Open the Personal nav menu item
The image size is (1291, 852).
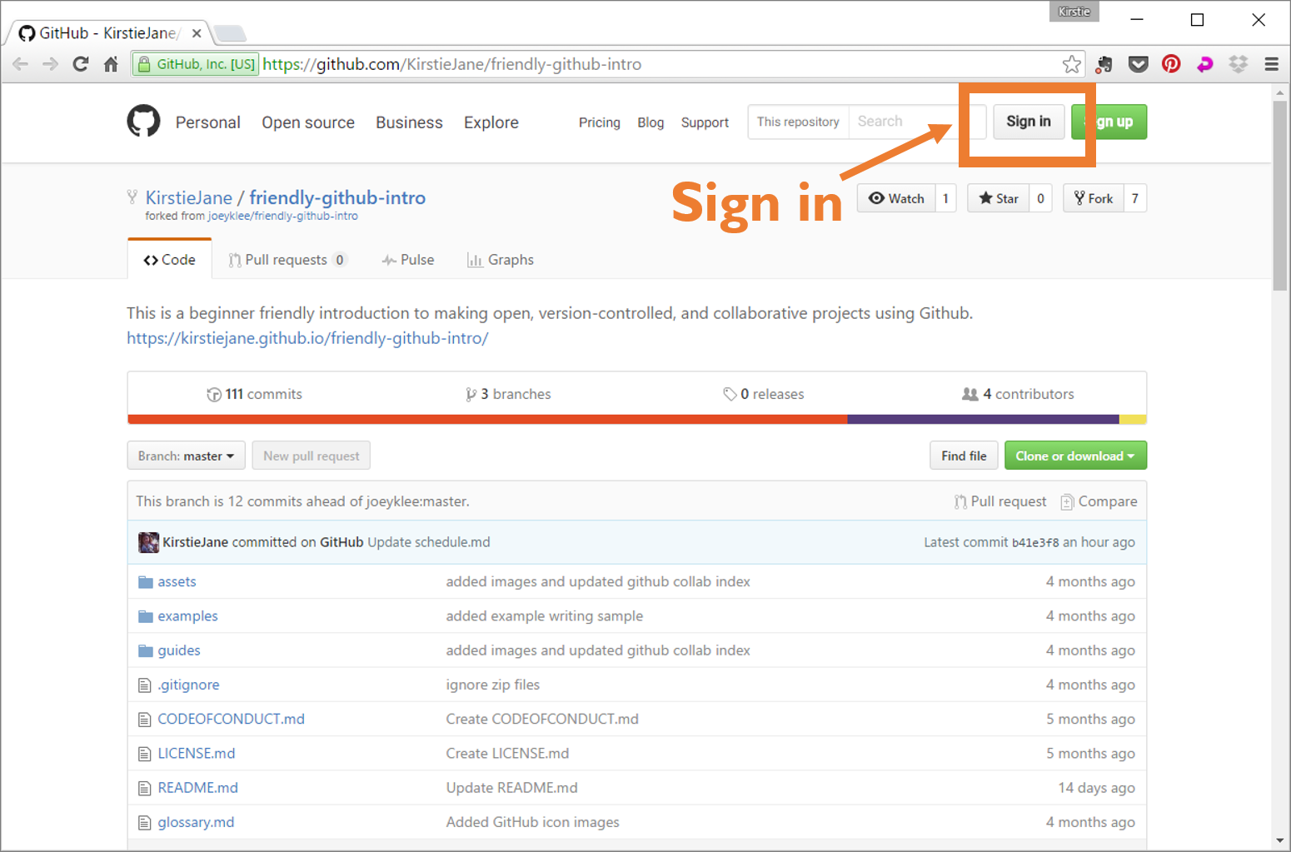click(208, 122)
